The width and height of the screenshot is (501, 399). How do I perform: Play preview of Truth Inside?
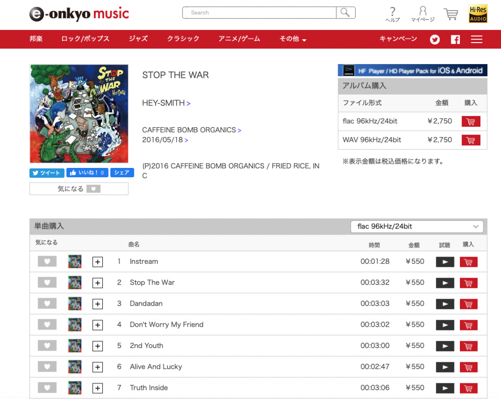click(445, 388)
